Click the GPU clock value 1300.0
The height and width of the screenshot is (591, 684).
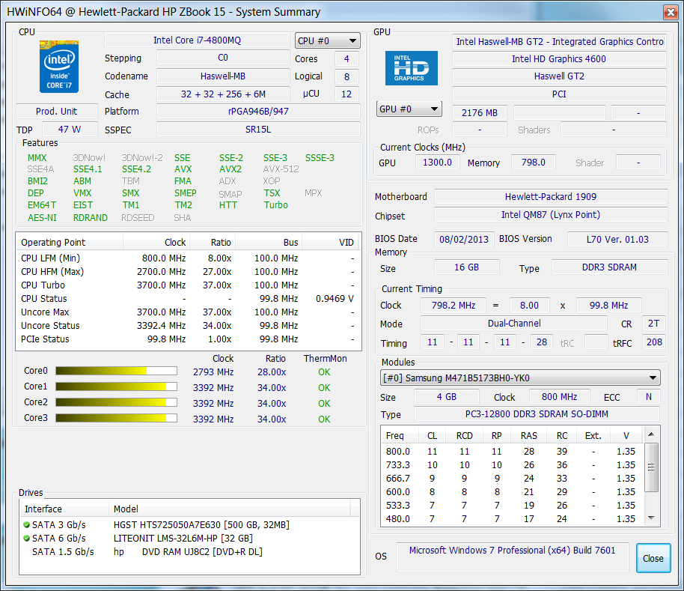click(437, 163)
